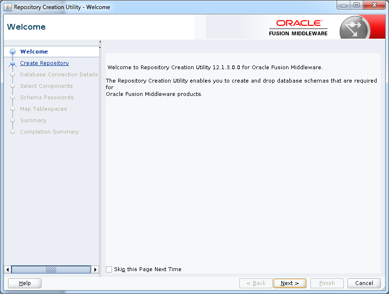Select Database Connection Details step
The width and height of the screenshot is (389, 294).
tap(59, 74)
